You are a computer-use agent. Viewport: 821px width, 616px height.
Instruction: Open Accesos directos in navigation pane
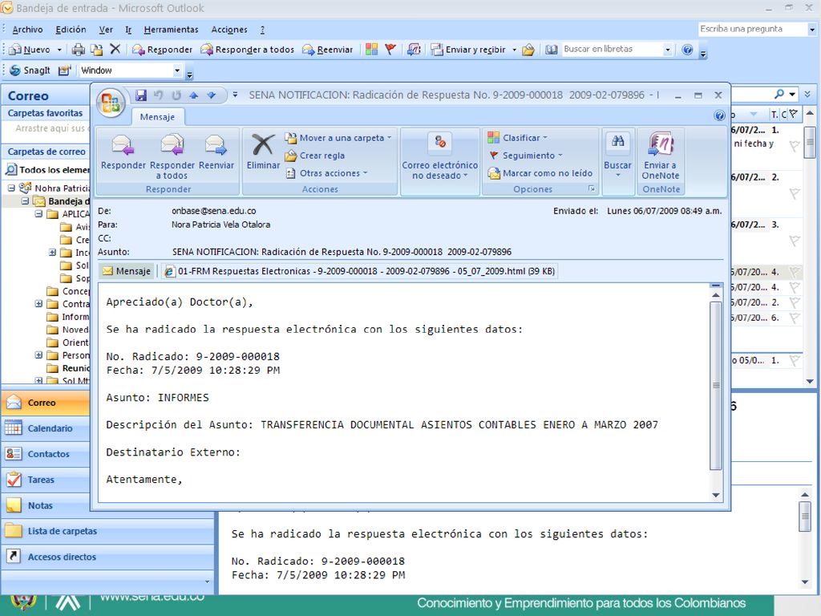108,557
